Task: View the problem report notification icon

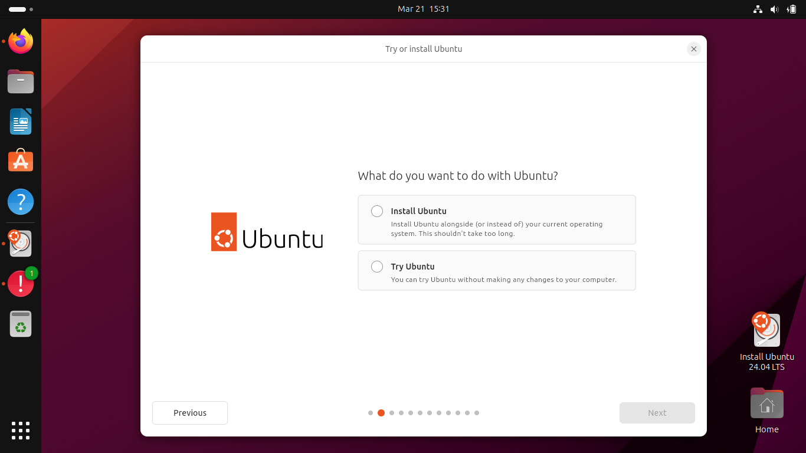Action: pos(21,284)
